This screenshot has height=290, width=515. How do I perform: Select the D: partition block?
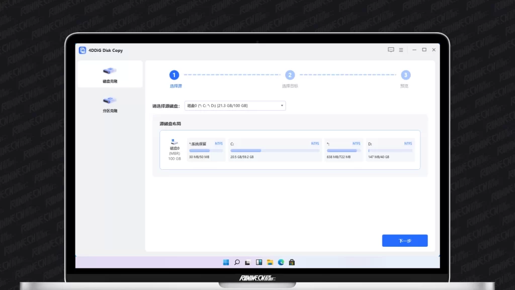(x=390, y=150)
